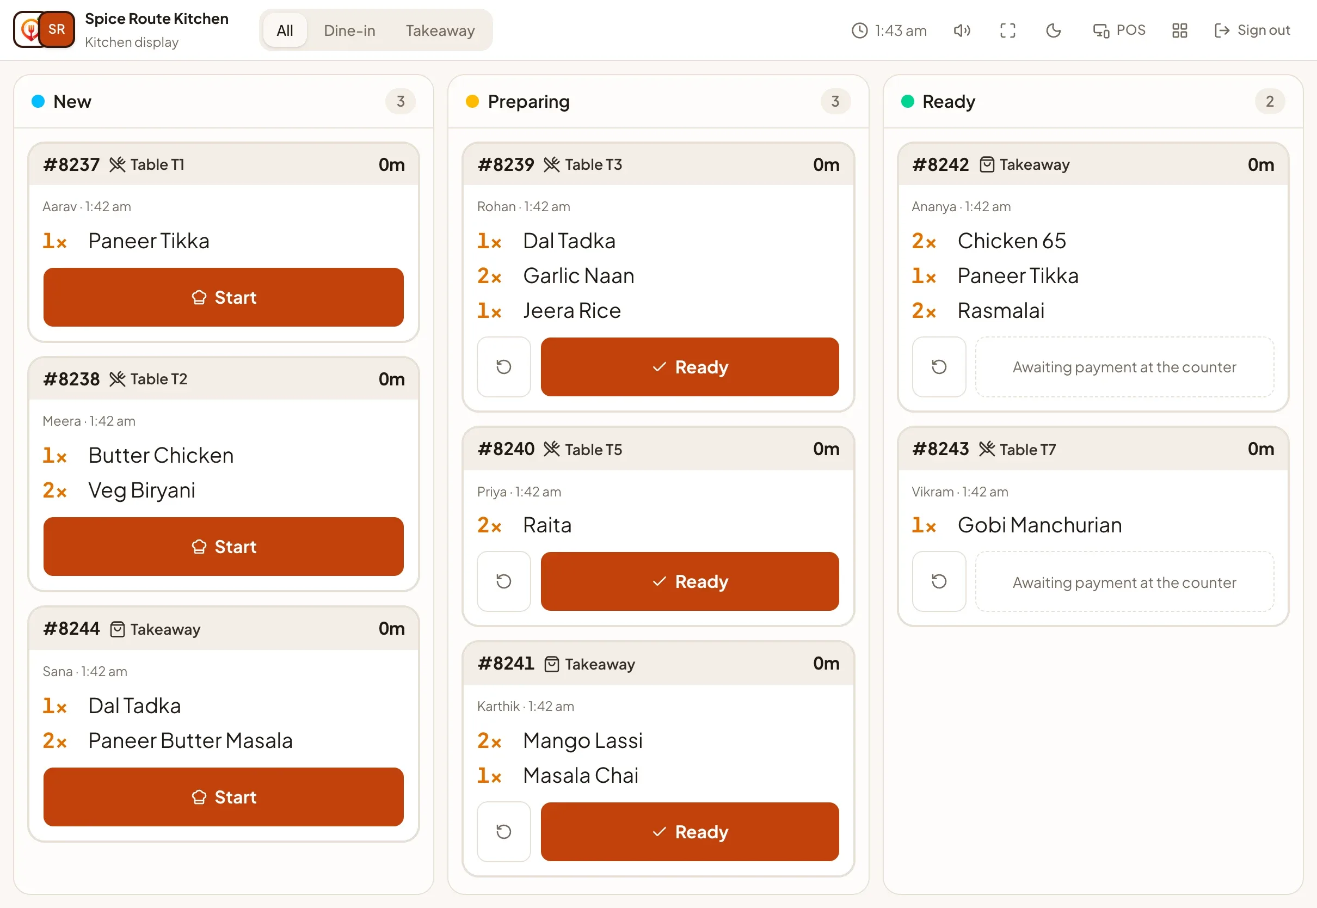
Task: Click the green Ready status dot
Action: 908,101
